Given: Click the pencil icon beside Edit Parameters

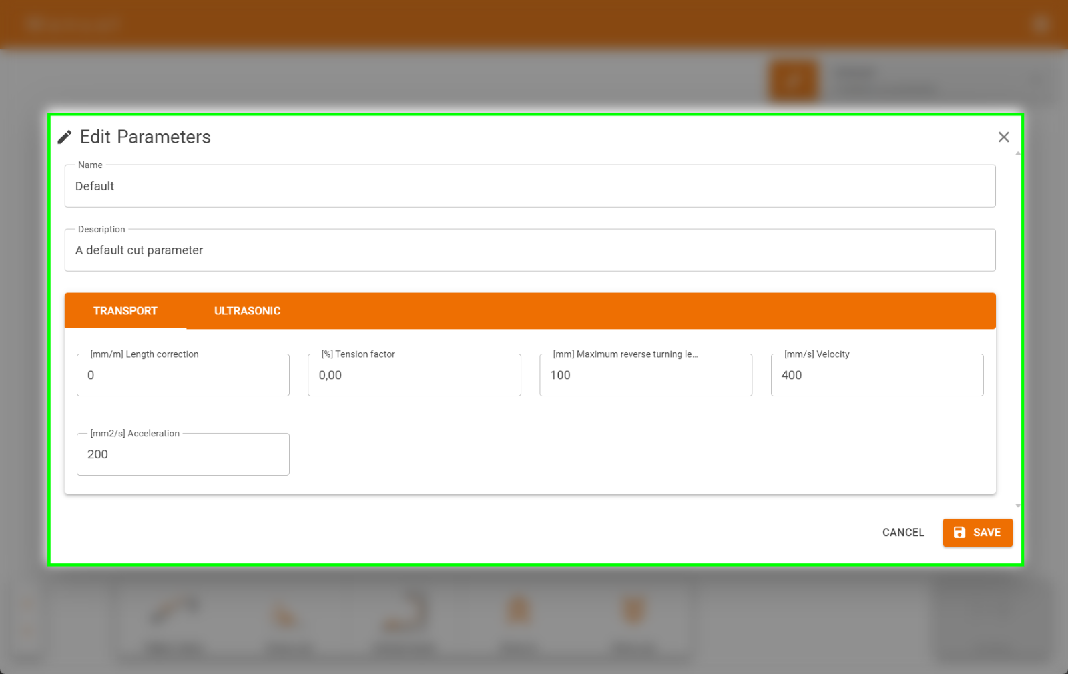Looking at the screenshot, I should (x=65, y=137).
